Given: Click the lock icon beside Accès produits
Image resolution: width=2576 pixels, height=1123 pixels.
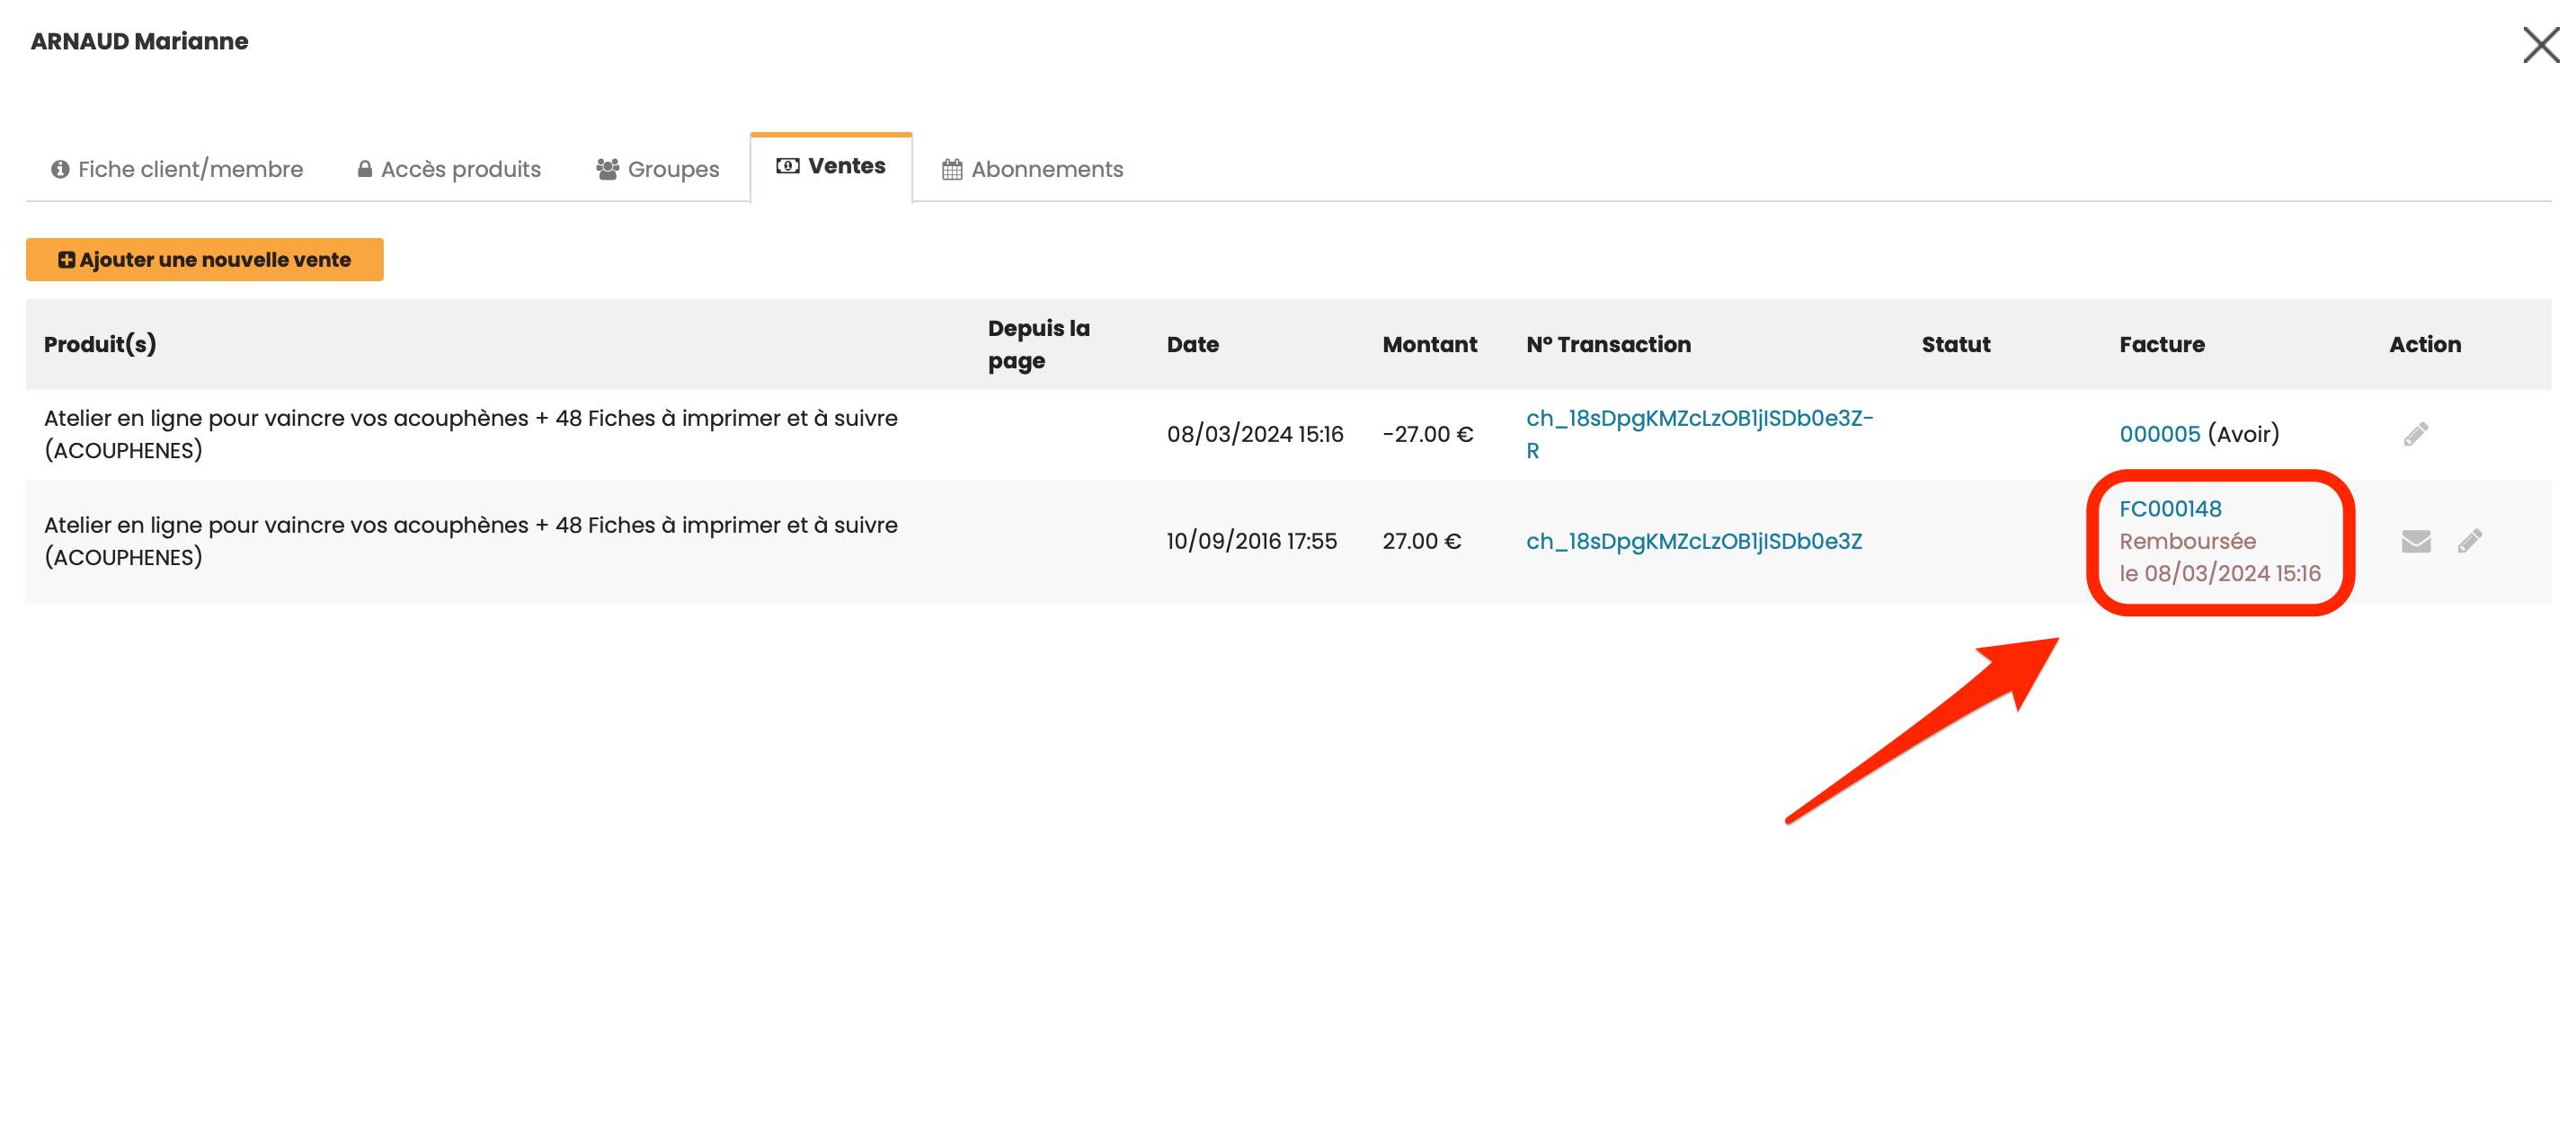Looking at the screenshot, I should [365, 169].
